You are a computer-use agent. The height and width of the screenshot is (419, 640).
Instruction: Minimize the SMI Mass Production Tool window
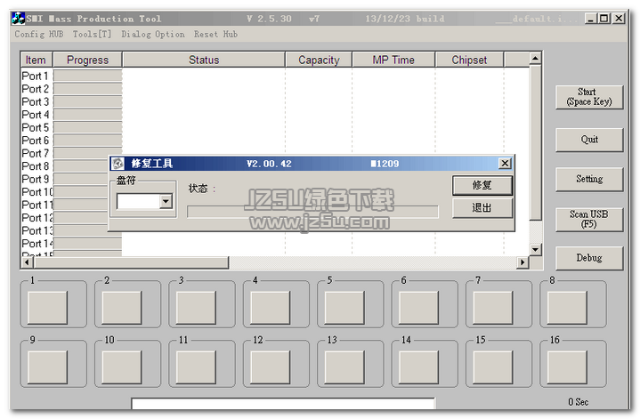590,19
